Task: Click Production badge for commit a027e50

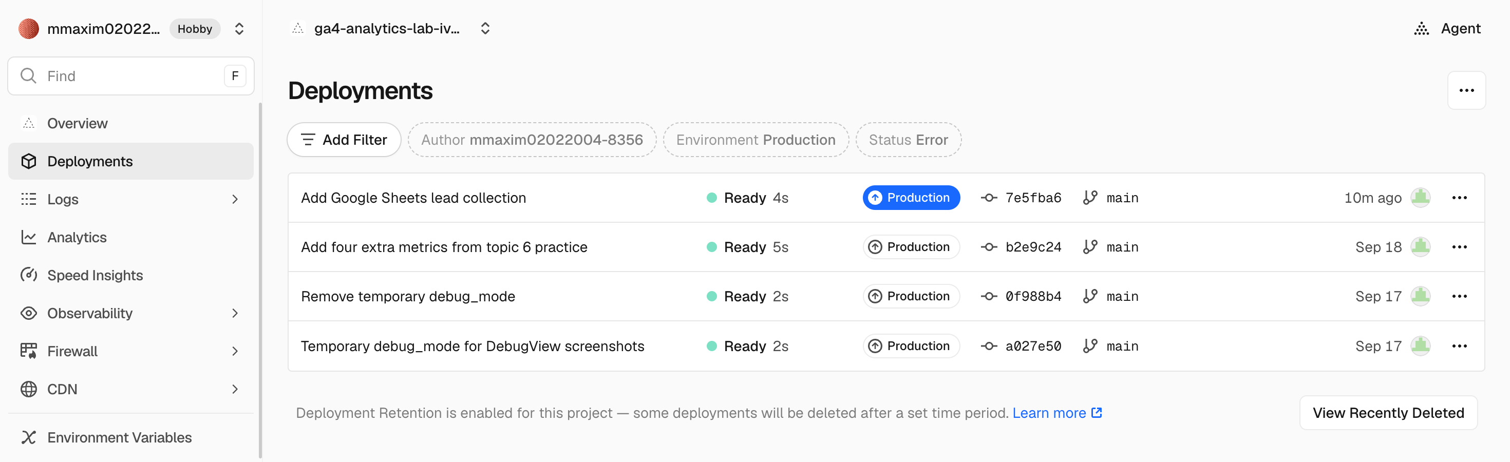Action: (911, 346)
